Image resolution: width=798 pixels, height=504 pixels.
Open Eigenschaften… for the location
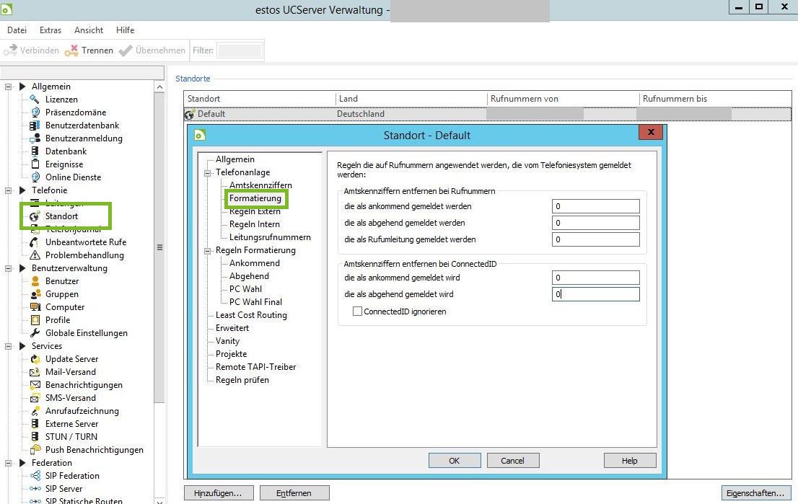(x=755, y=492)
